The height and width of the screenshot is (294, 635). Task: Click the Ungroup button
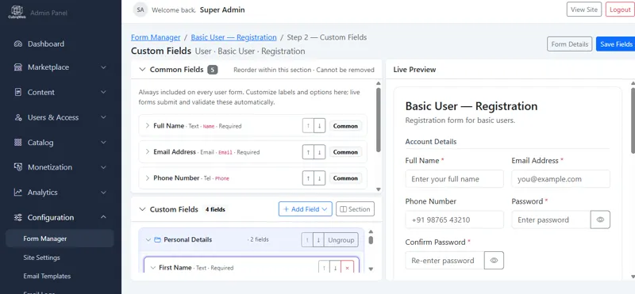tap(341, 240)
